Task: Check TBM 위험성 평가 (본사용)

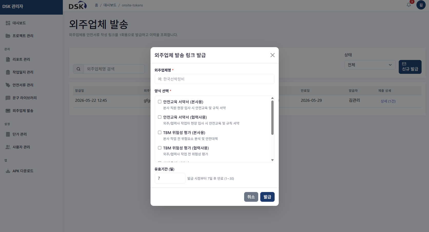Action: [x=159, y=133]
